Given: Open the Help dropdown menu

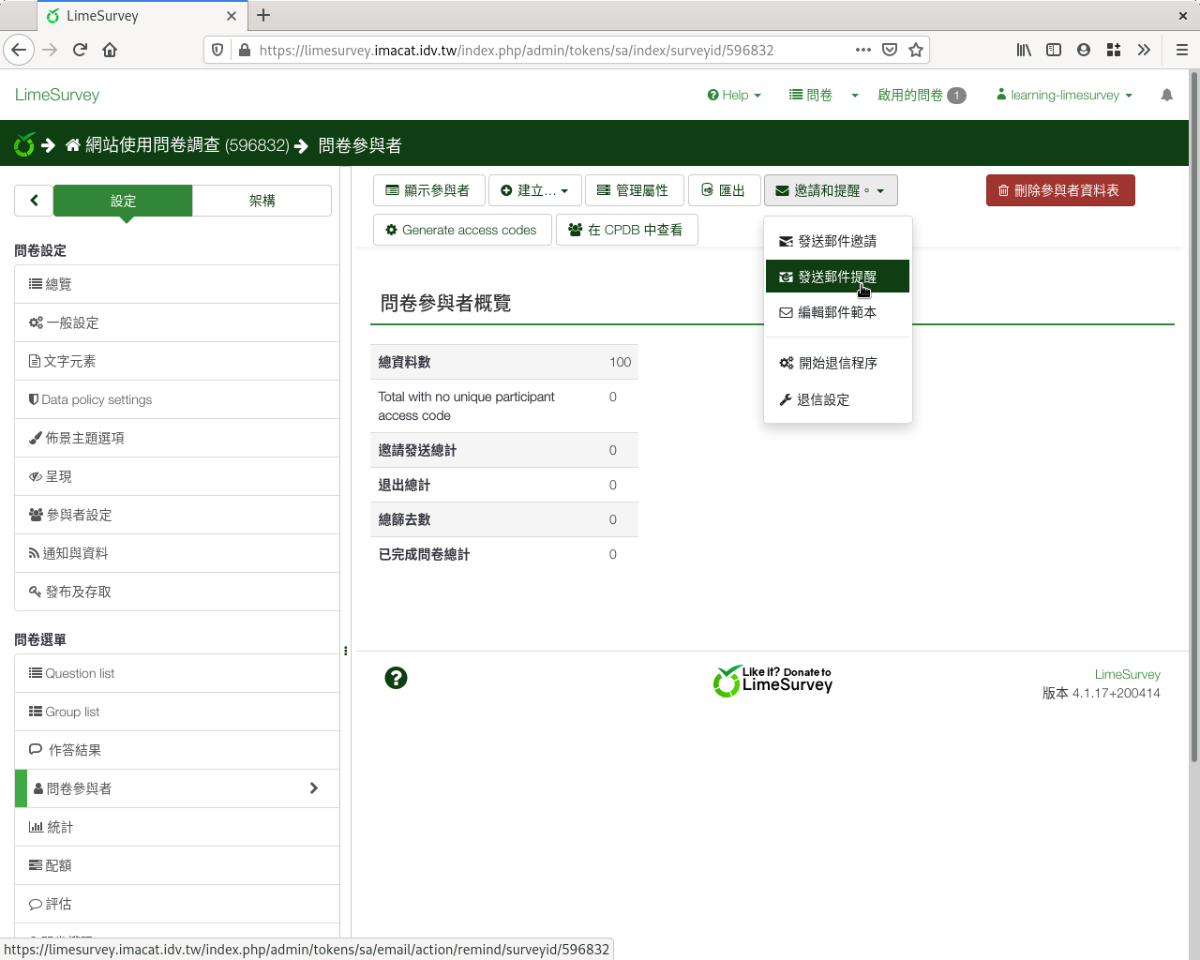Looking at the screenshot, I should point(734,95).
